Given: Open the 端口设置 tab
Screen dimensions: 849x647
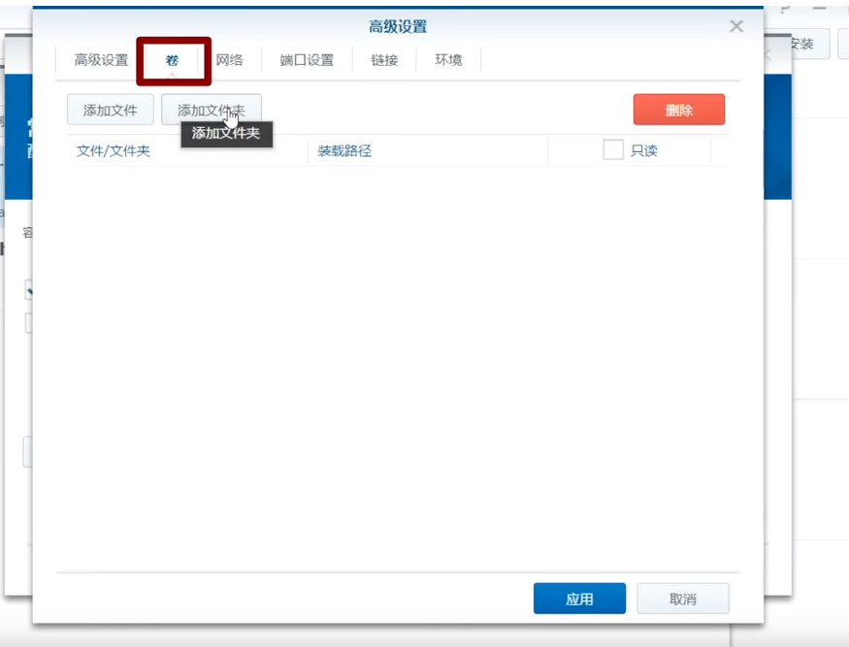Looking at the screenshot, I should click(307, 59).
